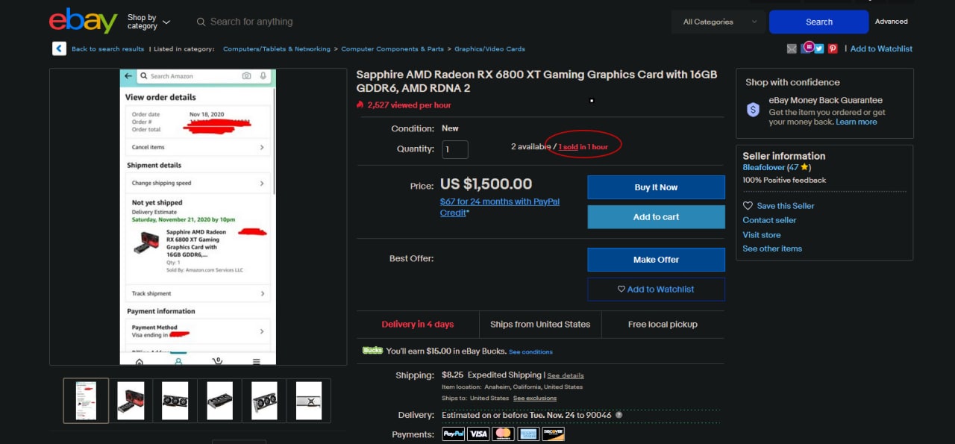Select the Ships from United States tab
The height and width of the screenshot is (444, 955).
[x=540, y=324]
